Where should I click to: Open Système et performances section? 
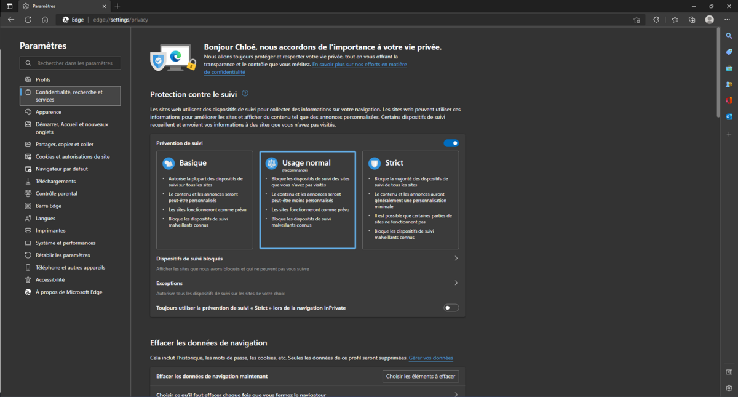point(70,243)
